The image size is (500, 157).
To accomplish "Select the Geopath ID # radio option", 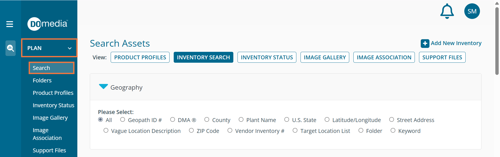I will 123,120.
